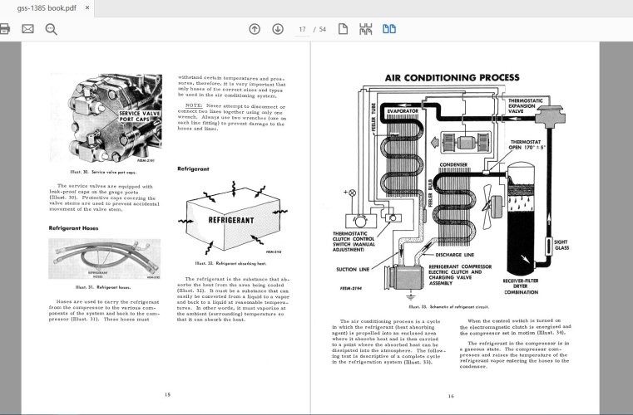Click the 'Illust. 32. Refrigerant absorbing heat' caption
This screenshot has width=633, height=415.
pos(231,263)
